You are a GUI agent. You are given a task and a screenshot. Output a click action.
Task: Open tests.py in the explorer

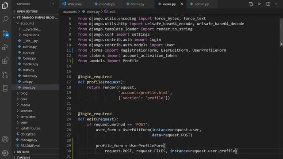pos(35,70)
